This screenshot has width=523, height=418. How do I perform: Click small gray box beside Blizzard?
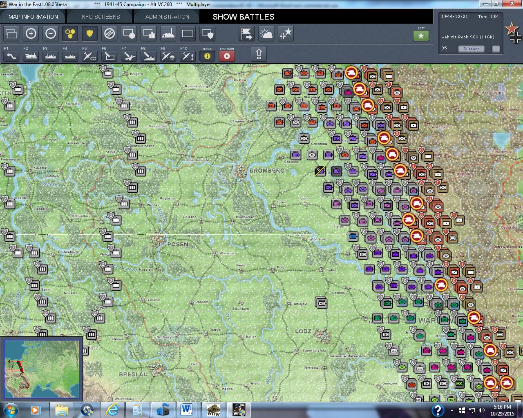point(496,49)
